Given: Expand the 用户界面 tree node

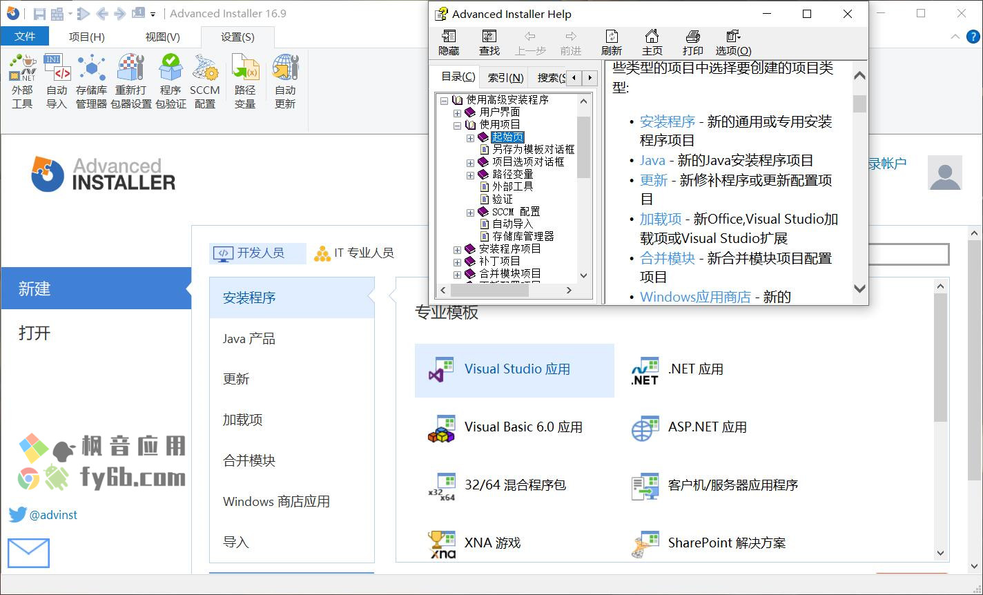Looking at the screenshot, I should (457, 113).
